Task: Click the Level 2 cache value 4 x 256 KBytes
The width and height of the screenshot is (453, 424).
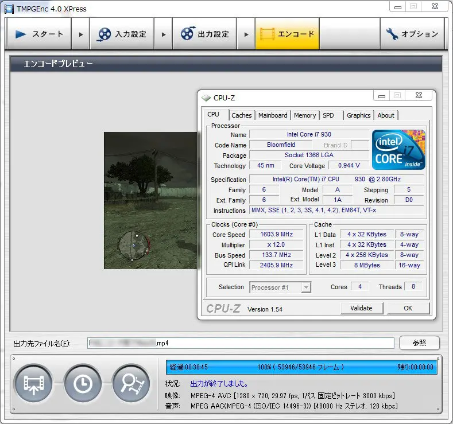Action: 367,255
